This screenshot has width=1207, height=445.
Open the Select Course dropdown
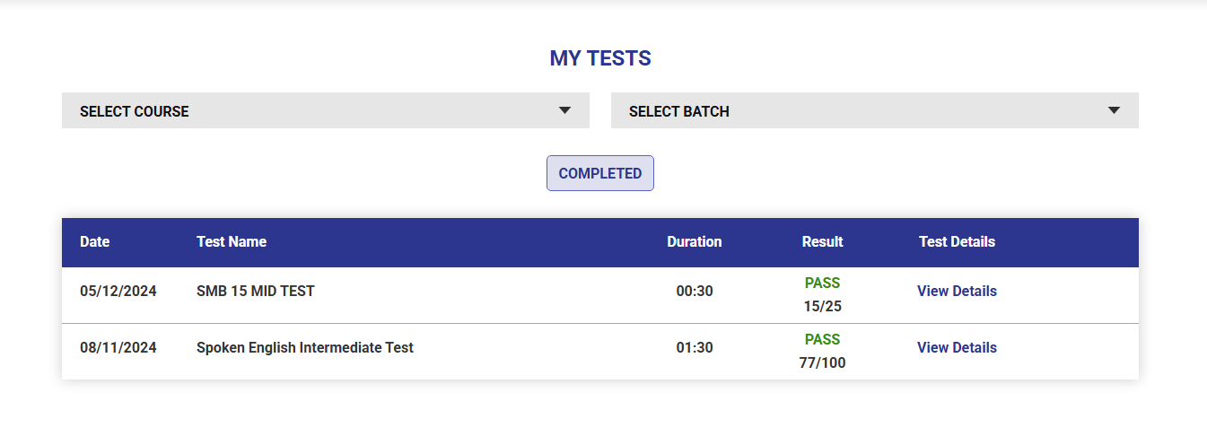pyautogui.click(x=325, y=110)
